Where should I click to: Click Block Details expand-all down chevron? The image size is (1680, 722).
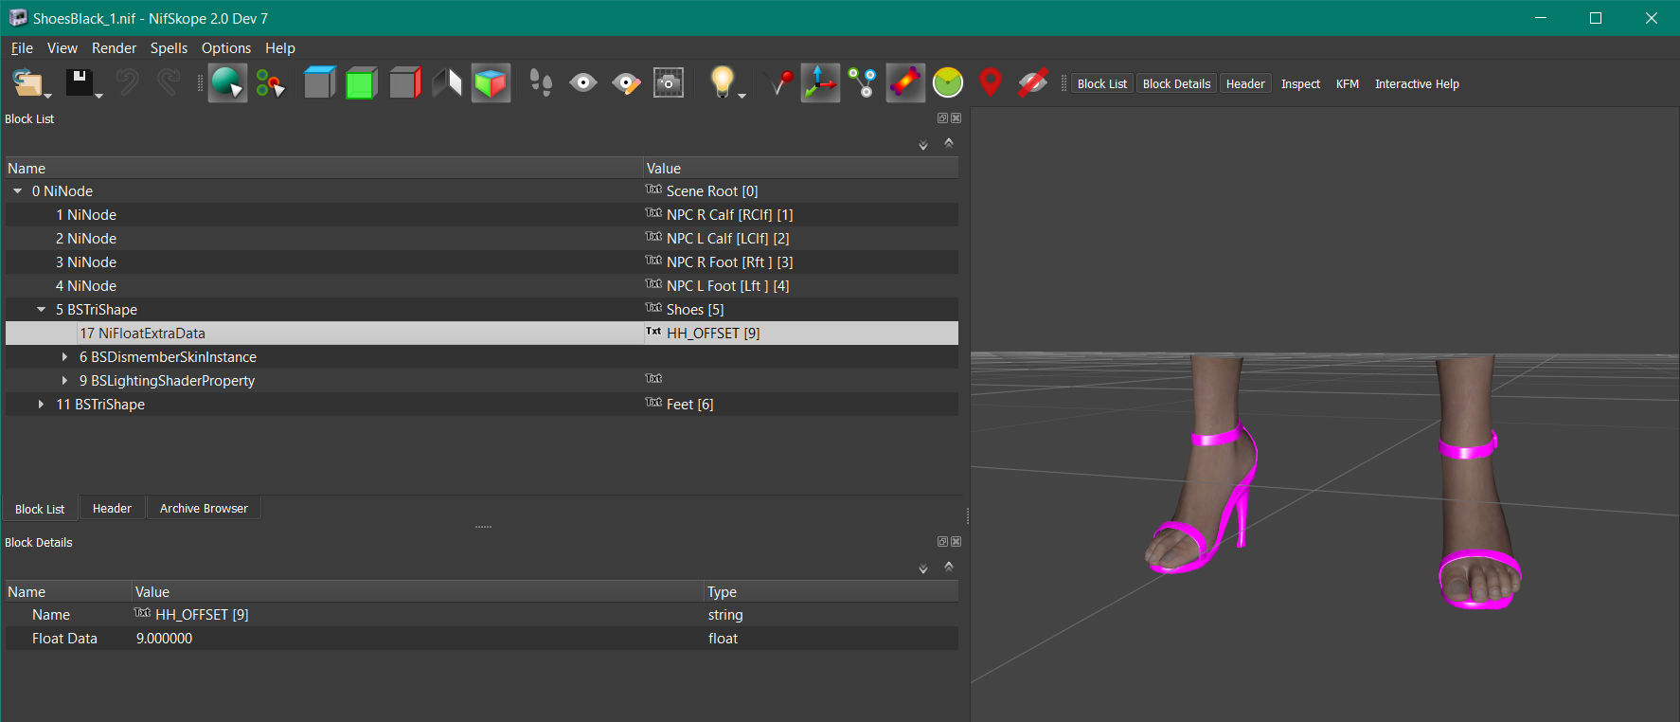click(923, 569)
